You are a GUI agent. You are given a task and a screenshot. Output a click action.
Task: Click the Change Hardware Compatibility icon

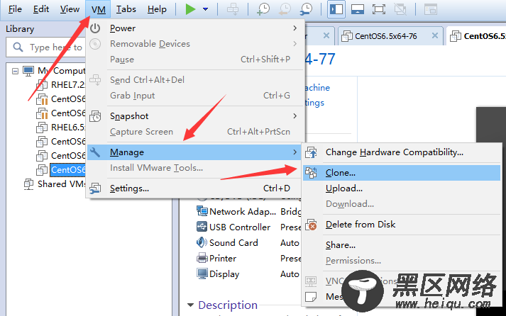pyautogui.click(x=311, y=152)
